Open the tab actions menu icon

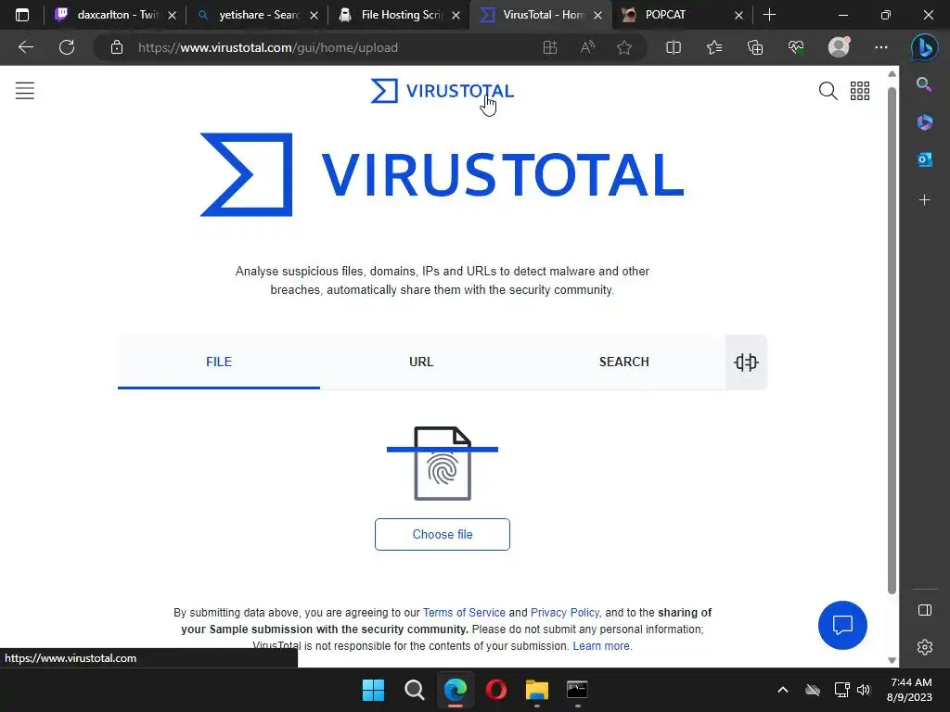coord(22,15)
